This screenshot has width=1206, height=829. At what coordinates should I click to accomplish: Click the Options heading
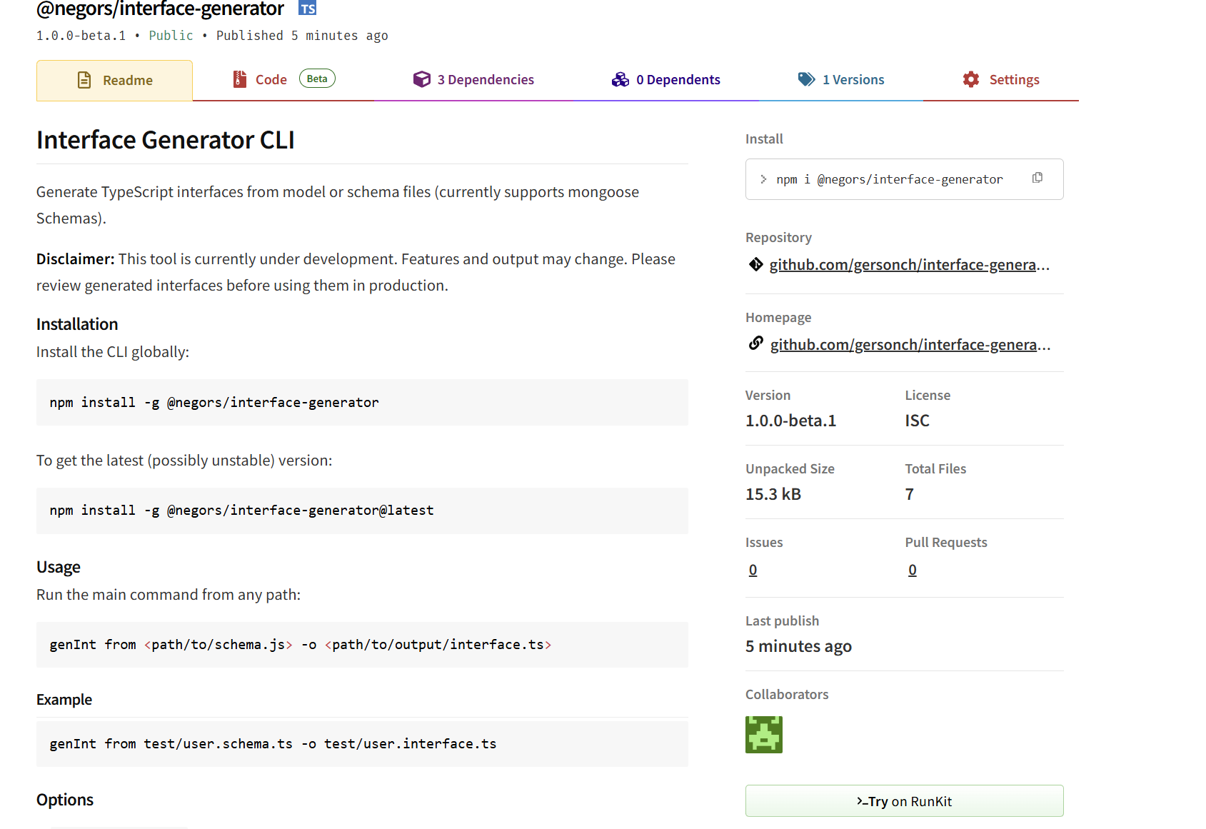click(x=65, y=800)
